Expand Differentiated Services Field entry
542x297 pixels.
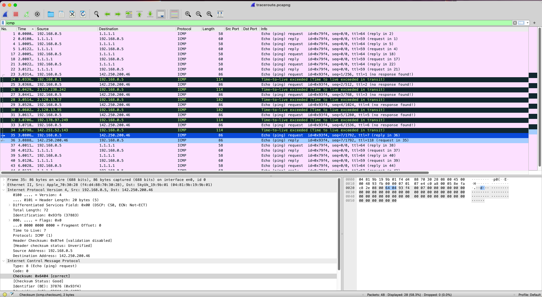coord(9,205)
